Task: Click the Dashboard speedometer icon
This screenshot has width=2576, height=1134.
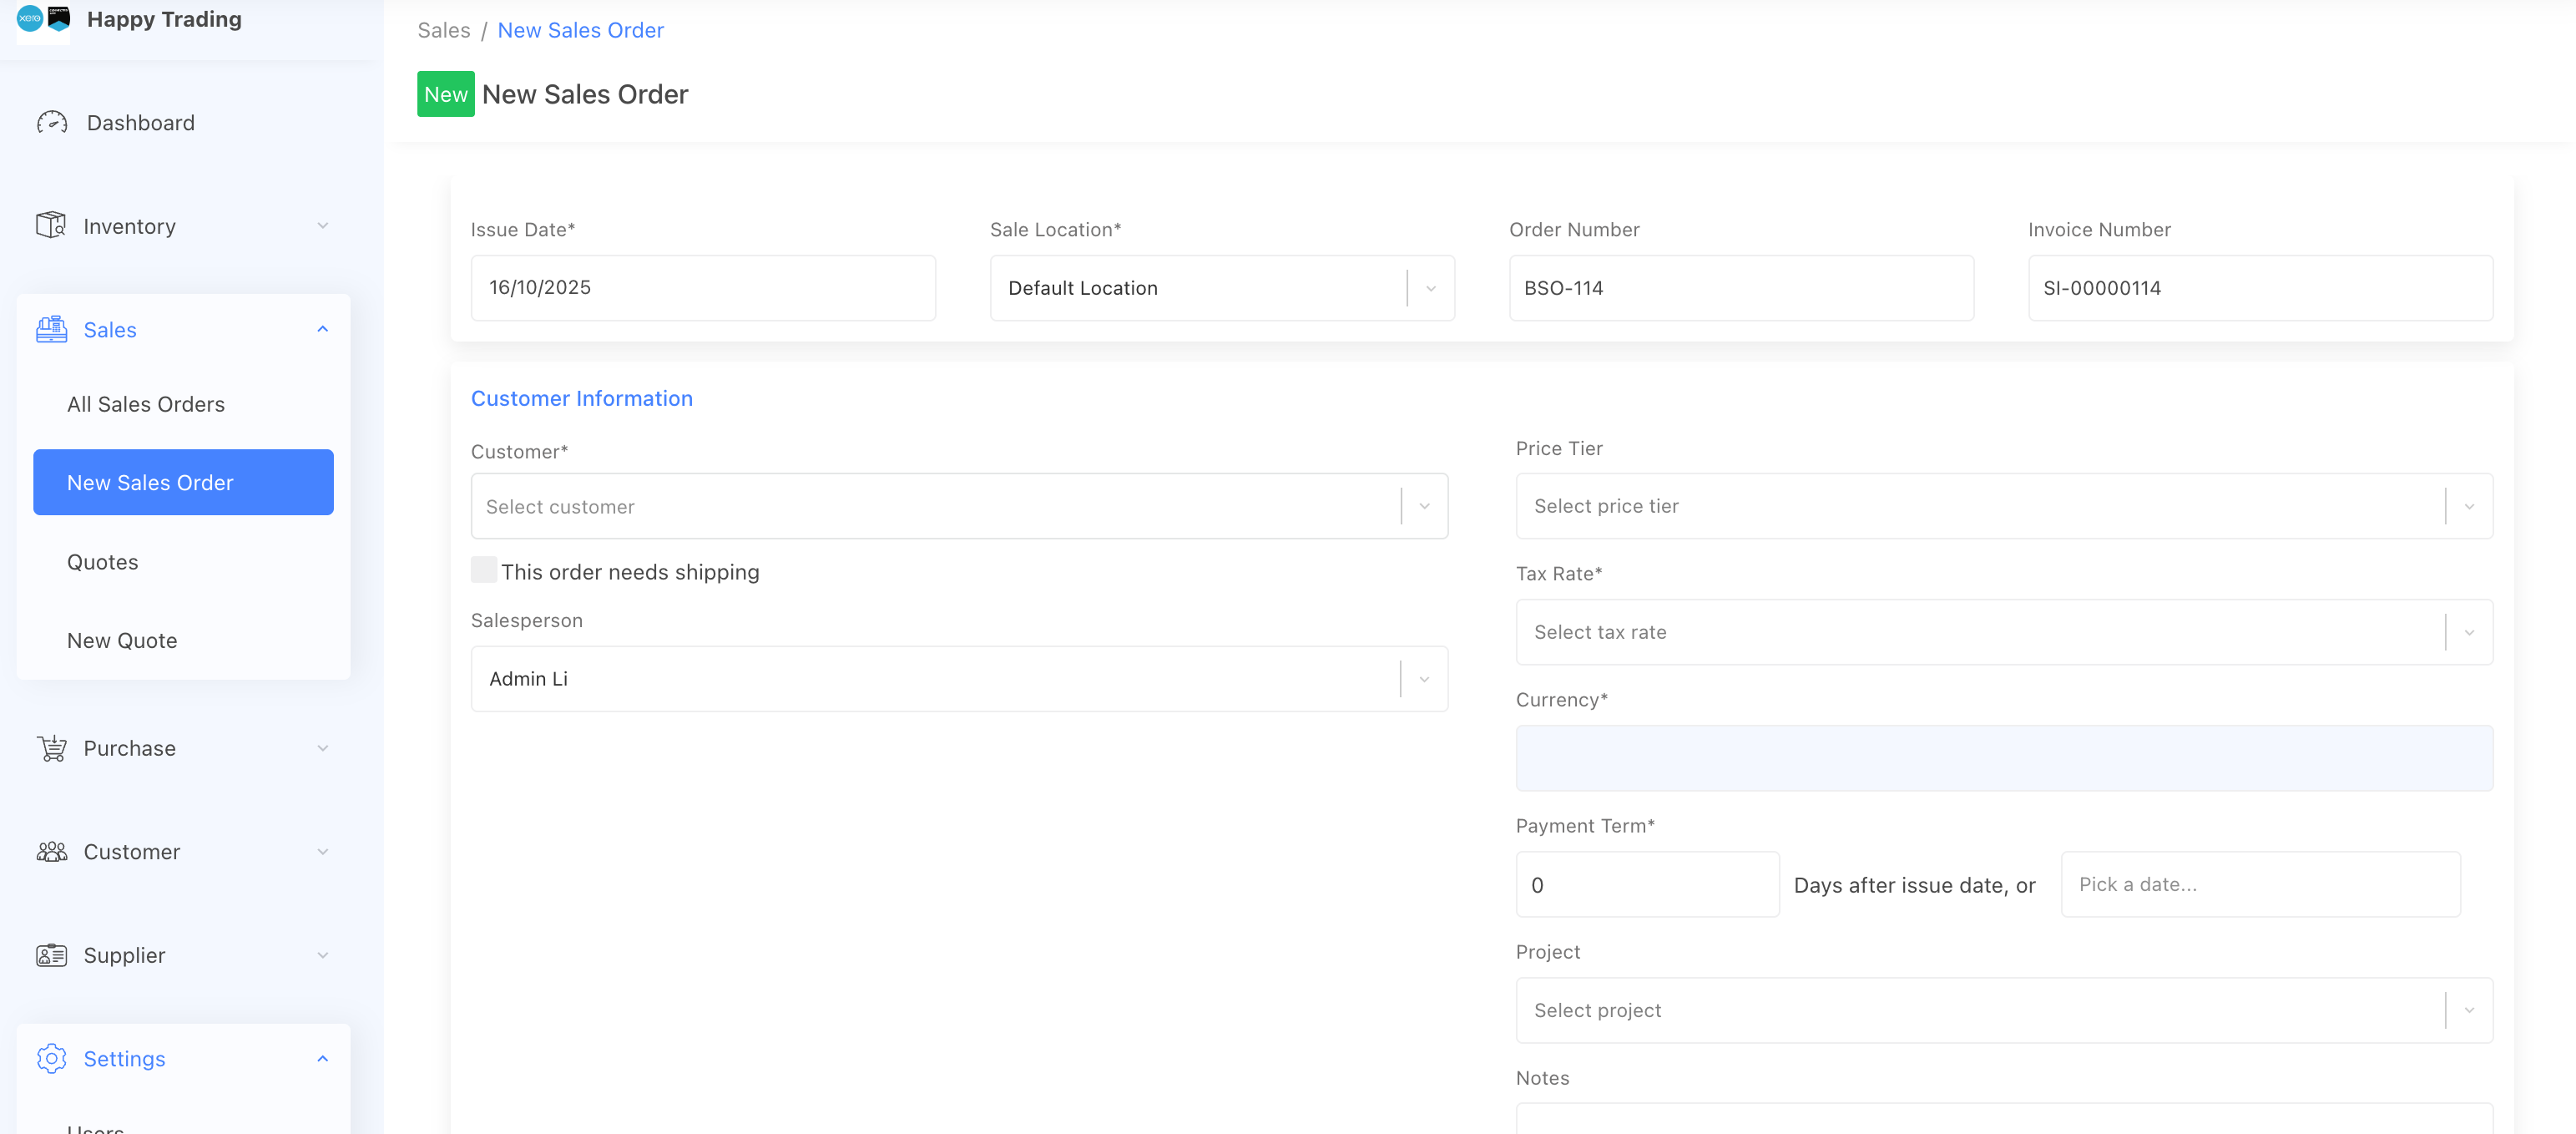Action: [x=52, y=122]
